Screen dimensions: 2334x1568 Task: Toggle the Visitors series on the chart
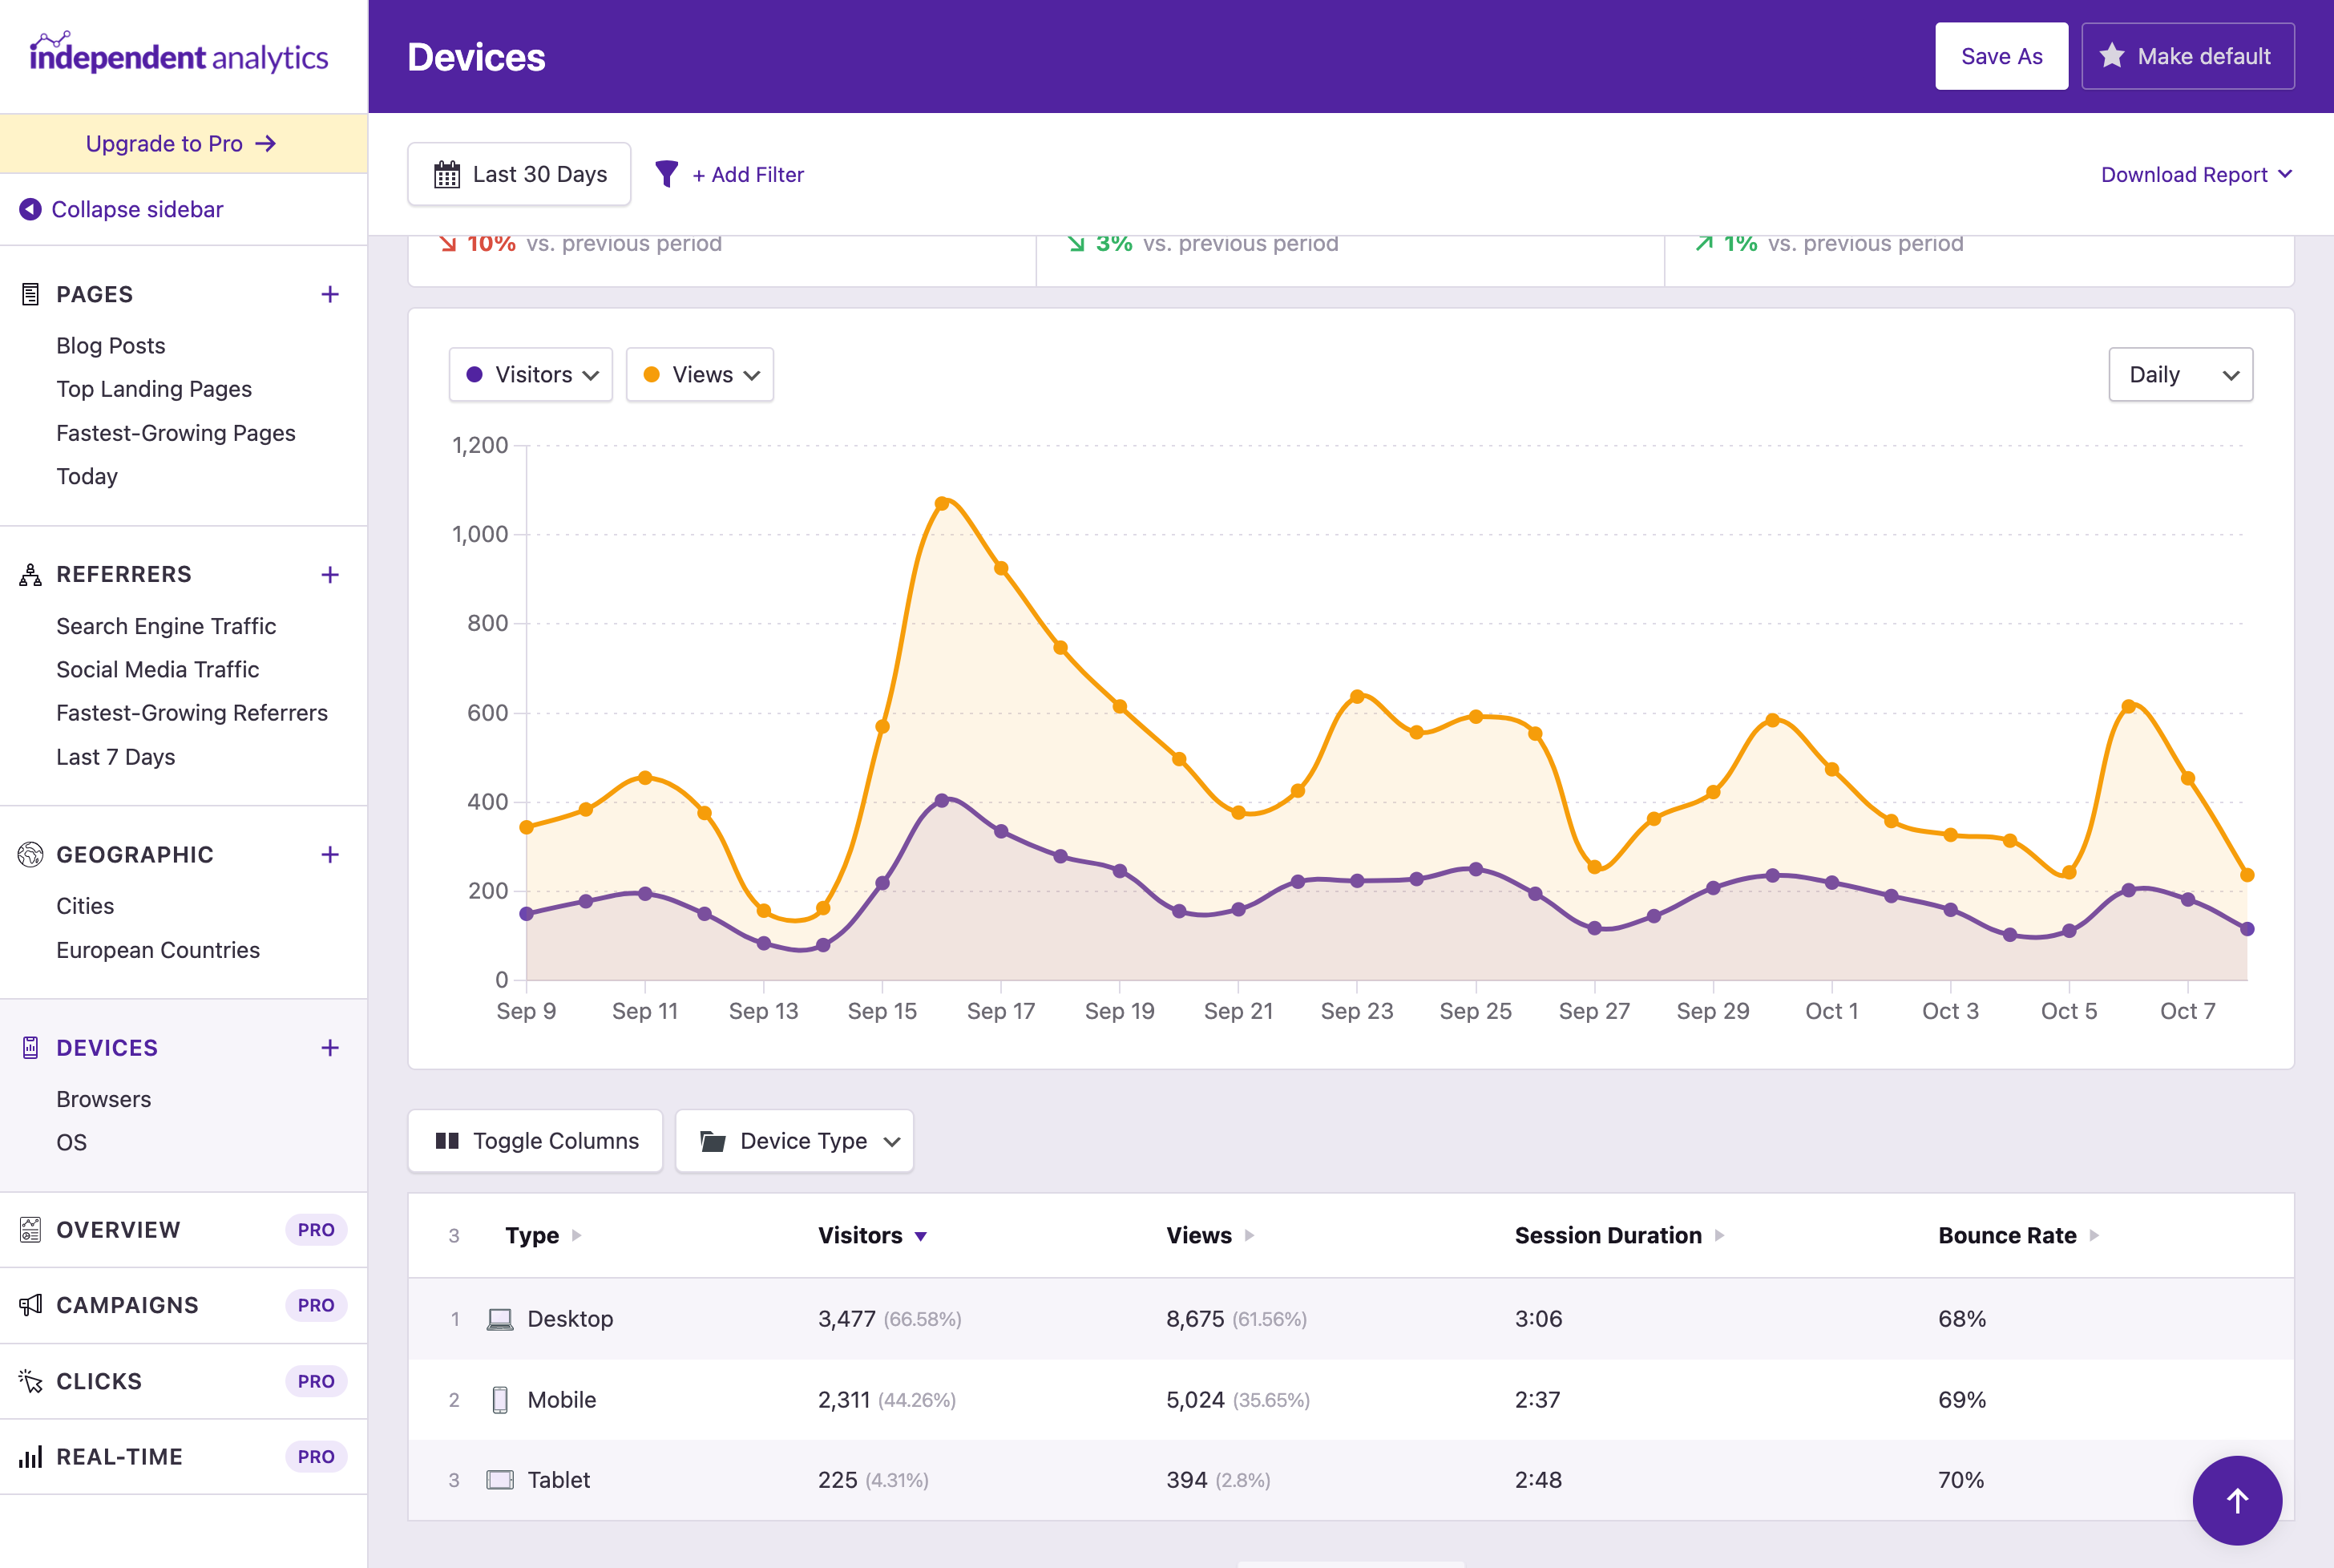pyautogui.click(x=530, y=374)
